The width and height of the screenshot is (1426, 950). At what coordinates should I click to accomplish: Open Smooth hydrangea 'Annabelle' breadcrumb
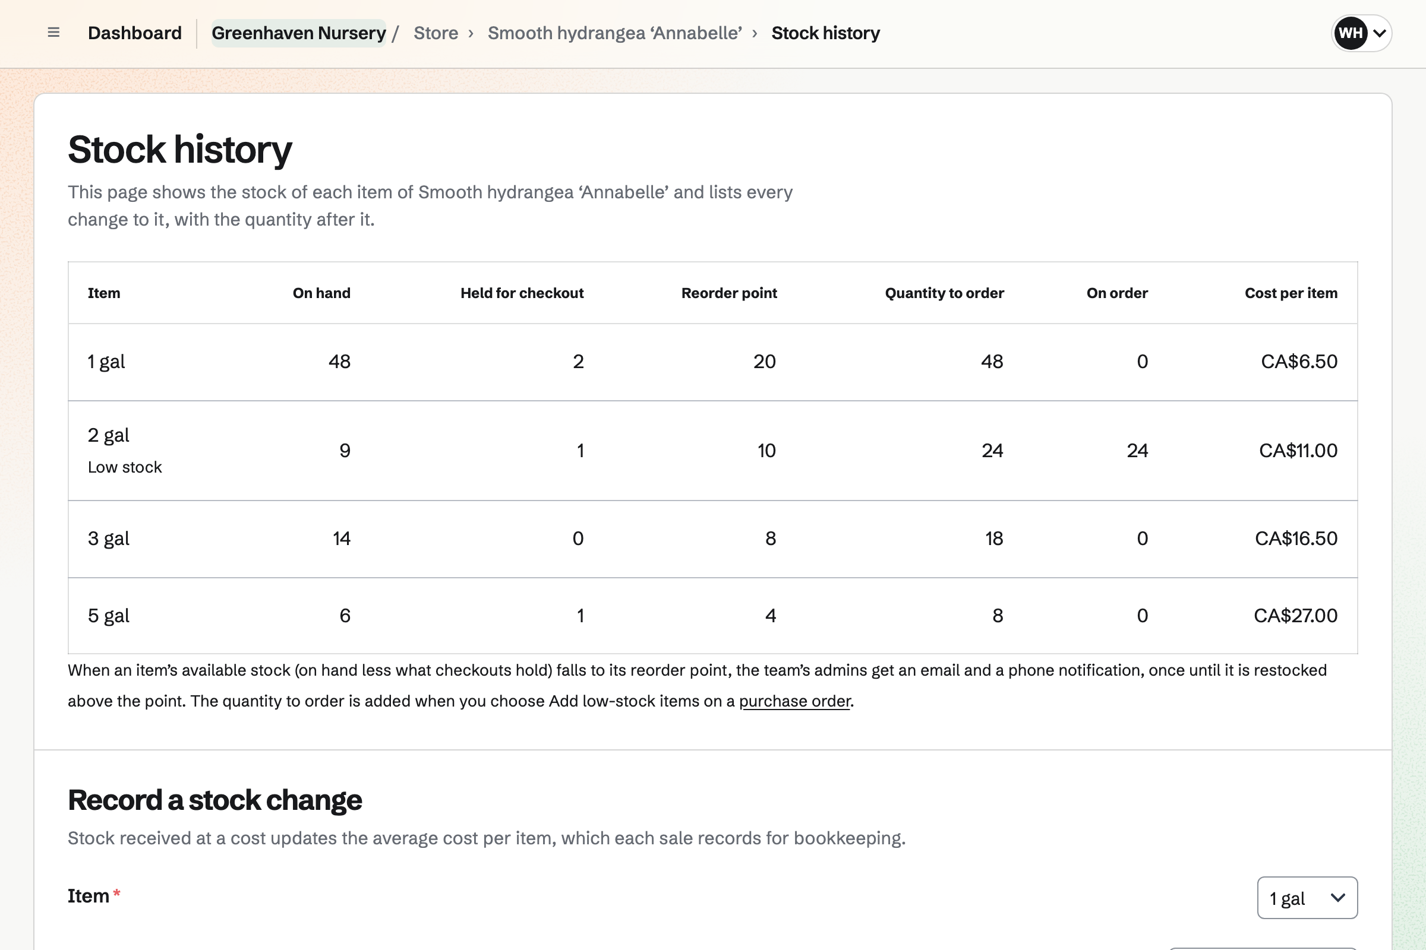[x=615, y=33]
